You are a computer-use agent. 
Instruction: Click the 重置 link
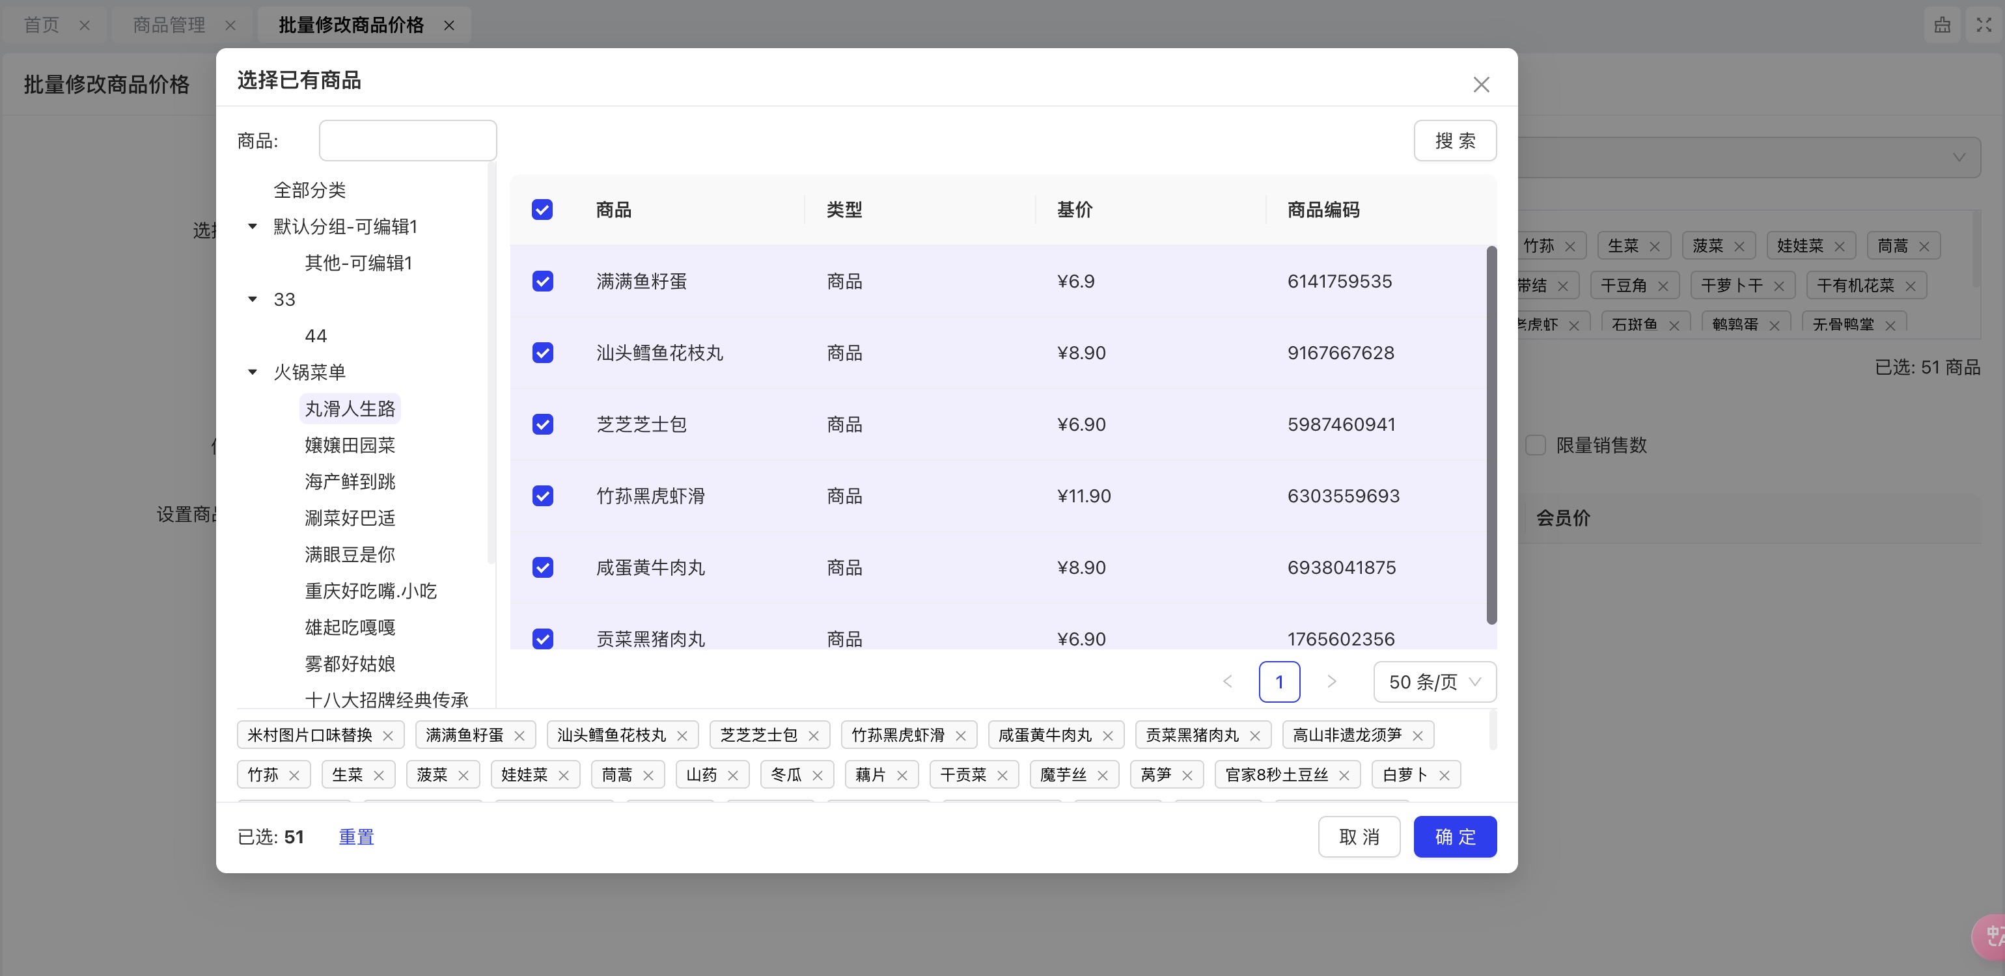pos(357,837)
